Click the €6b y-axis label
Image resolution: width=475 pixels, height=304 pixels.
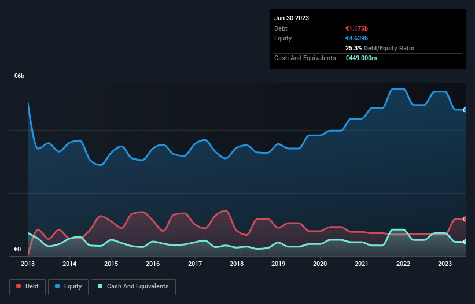pos(19,76)
